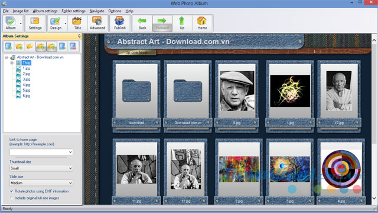Screen dimensions: 378x213
Task: Toggle the Album Settings panel pin
Action: pyautogui.click(x=79, y=36)
